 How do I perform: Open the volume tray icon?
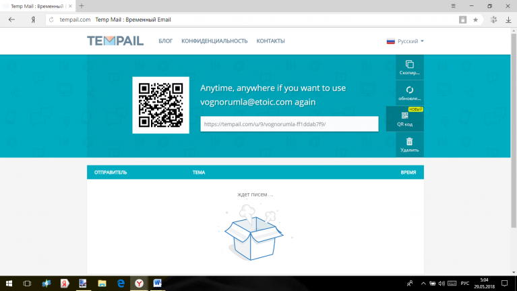click(442, 284)
